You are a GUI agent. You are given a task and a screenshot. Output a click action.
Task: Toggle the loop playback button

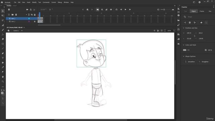[117, 10]
